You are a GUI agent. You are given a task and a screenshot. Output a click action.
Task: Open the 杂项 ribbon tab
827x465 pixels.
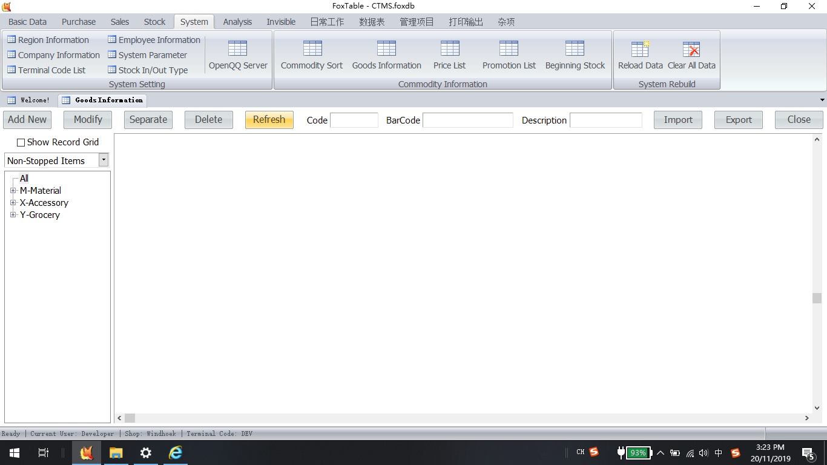point(506,22)
